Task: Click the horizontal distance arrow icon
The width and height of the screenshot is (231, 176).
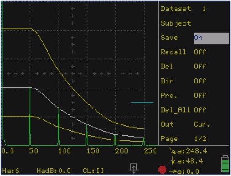Action: 173,171
